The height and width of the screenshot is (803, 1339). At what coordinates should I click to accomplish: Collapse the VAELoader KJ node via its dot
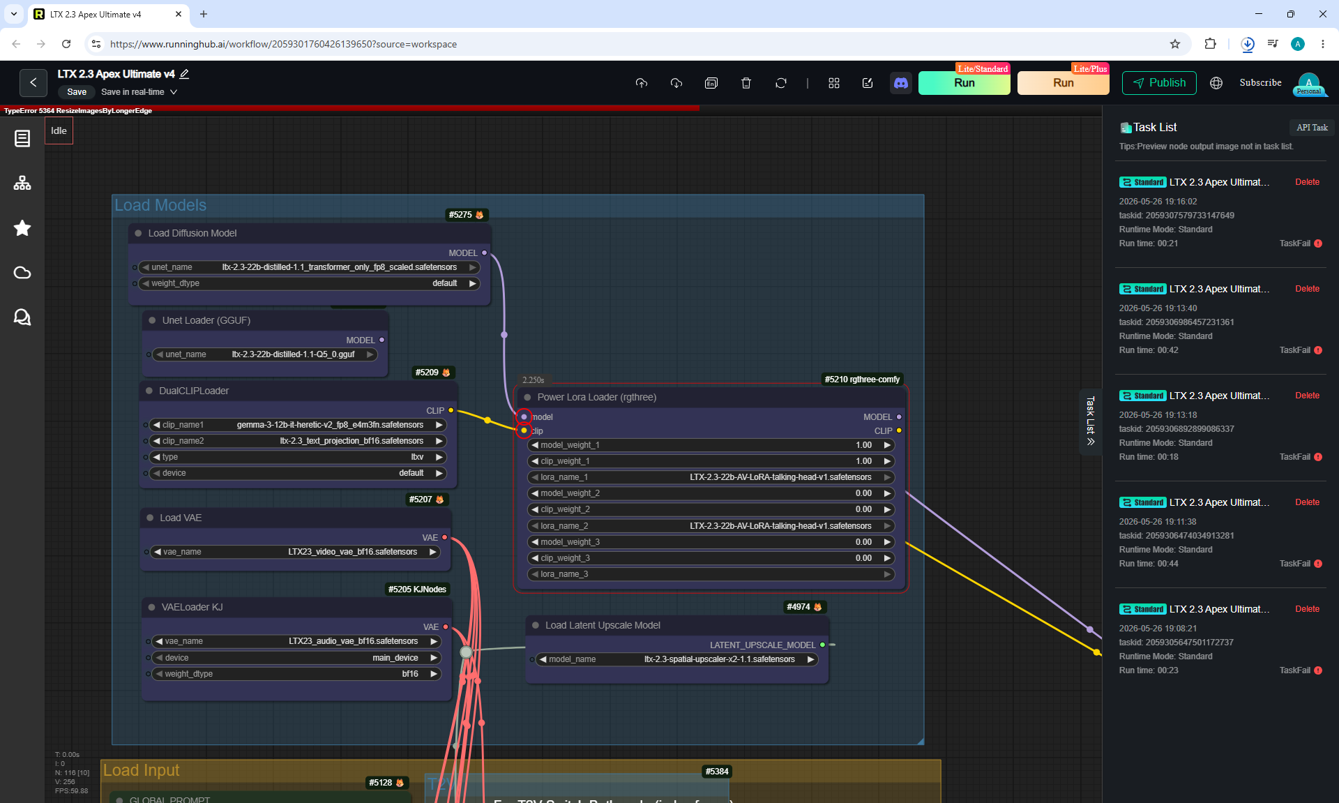coord(151,607)
